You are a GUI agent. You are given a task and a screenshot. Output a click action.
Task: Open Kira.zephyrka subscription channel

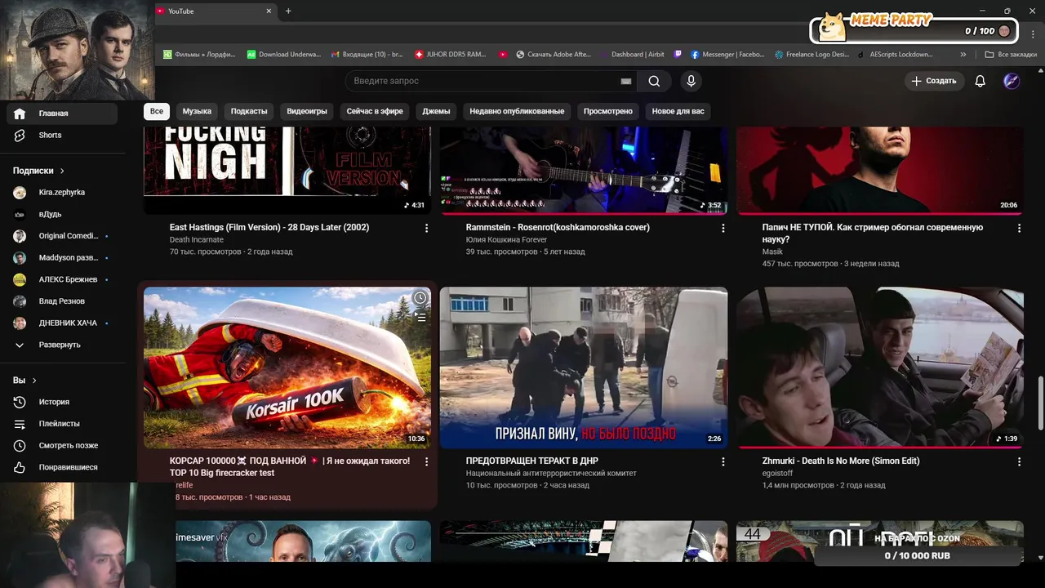pos(62,193)
